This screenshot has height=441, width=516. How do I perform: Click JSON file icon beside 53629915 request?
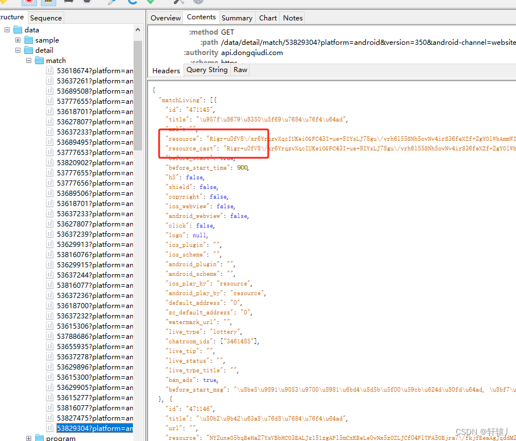click(x=49, y=264)
